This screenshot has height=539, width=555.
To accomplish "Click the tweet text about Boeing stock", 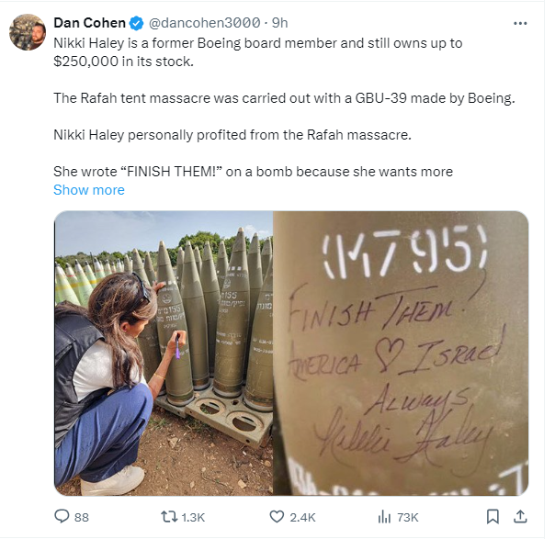I will tap(257, 52).
